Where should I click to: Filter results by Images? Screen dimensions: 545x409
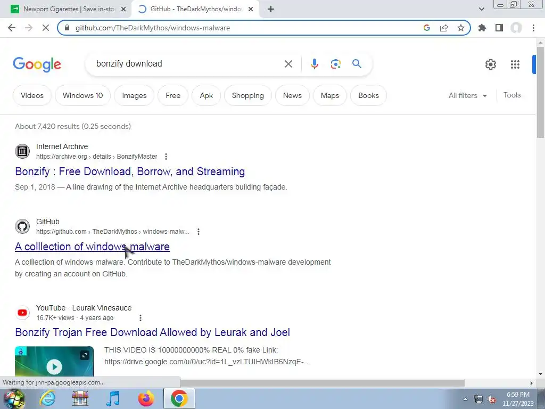pyautogui.click(x=134, y=95)
